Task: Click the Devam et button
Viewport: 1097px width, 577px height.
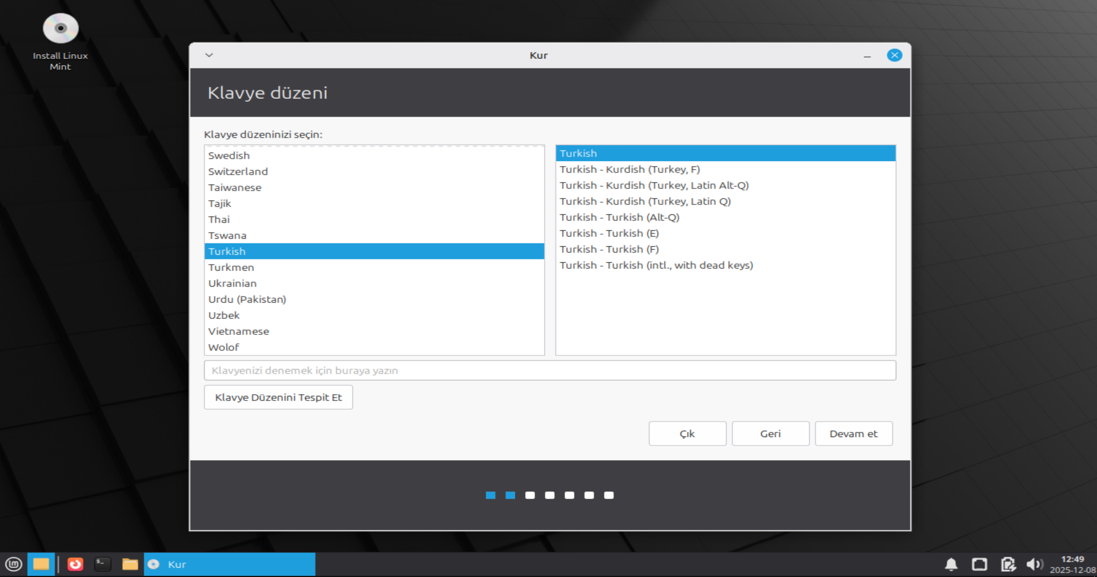Action: [853, 434]
